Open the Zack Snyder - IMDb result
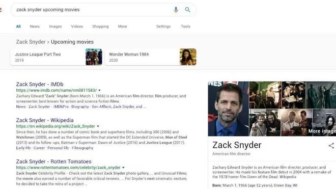 coord(40,84)
